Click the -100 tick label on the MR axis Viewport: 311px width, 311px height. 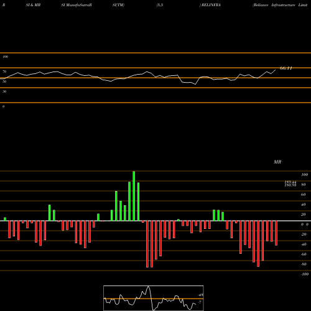305,274
